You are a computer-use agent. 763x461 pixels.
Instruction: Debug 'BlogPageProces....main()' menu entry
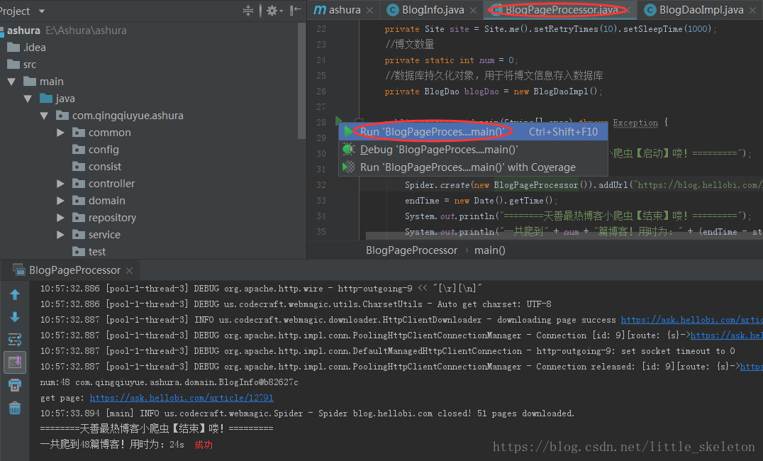(x=473, y=150)
